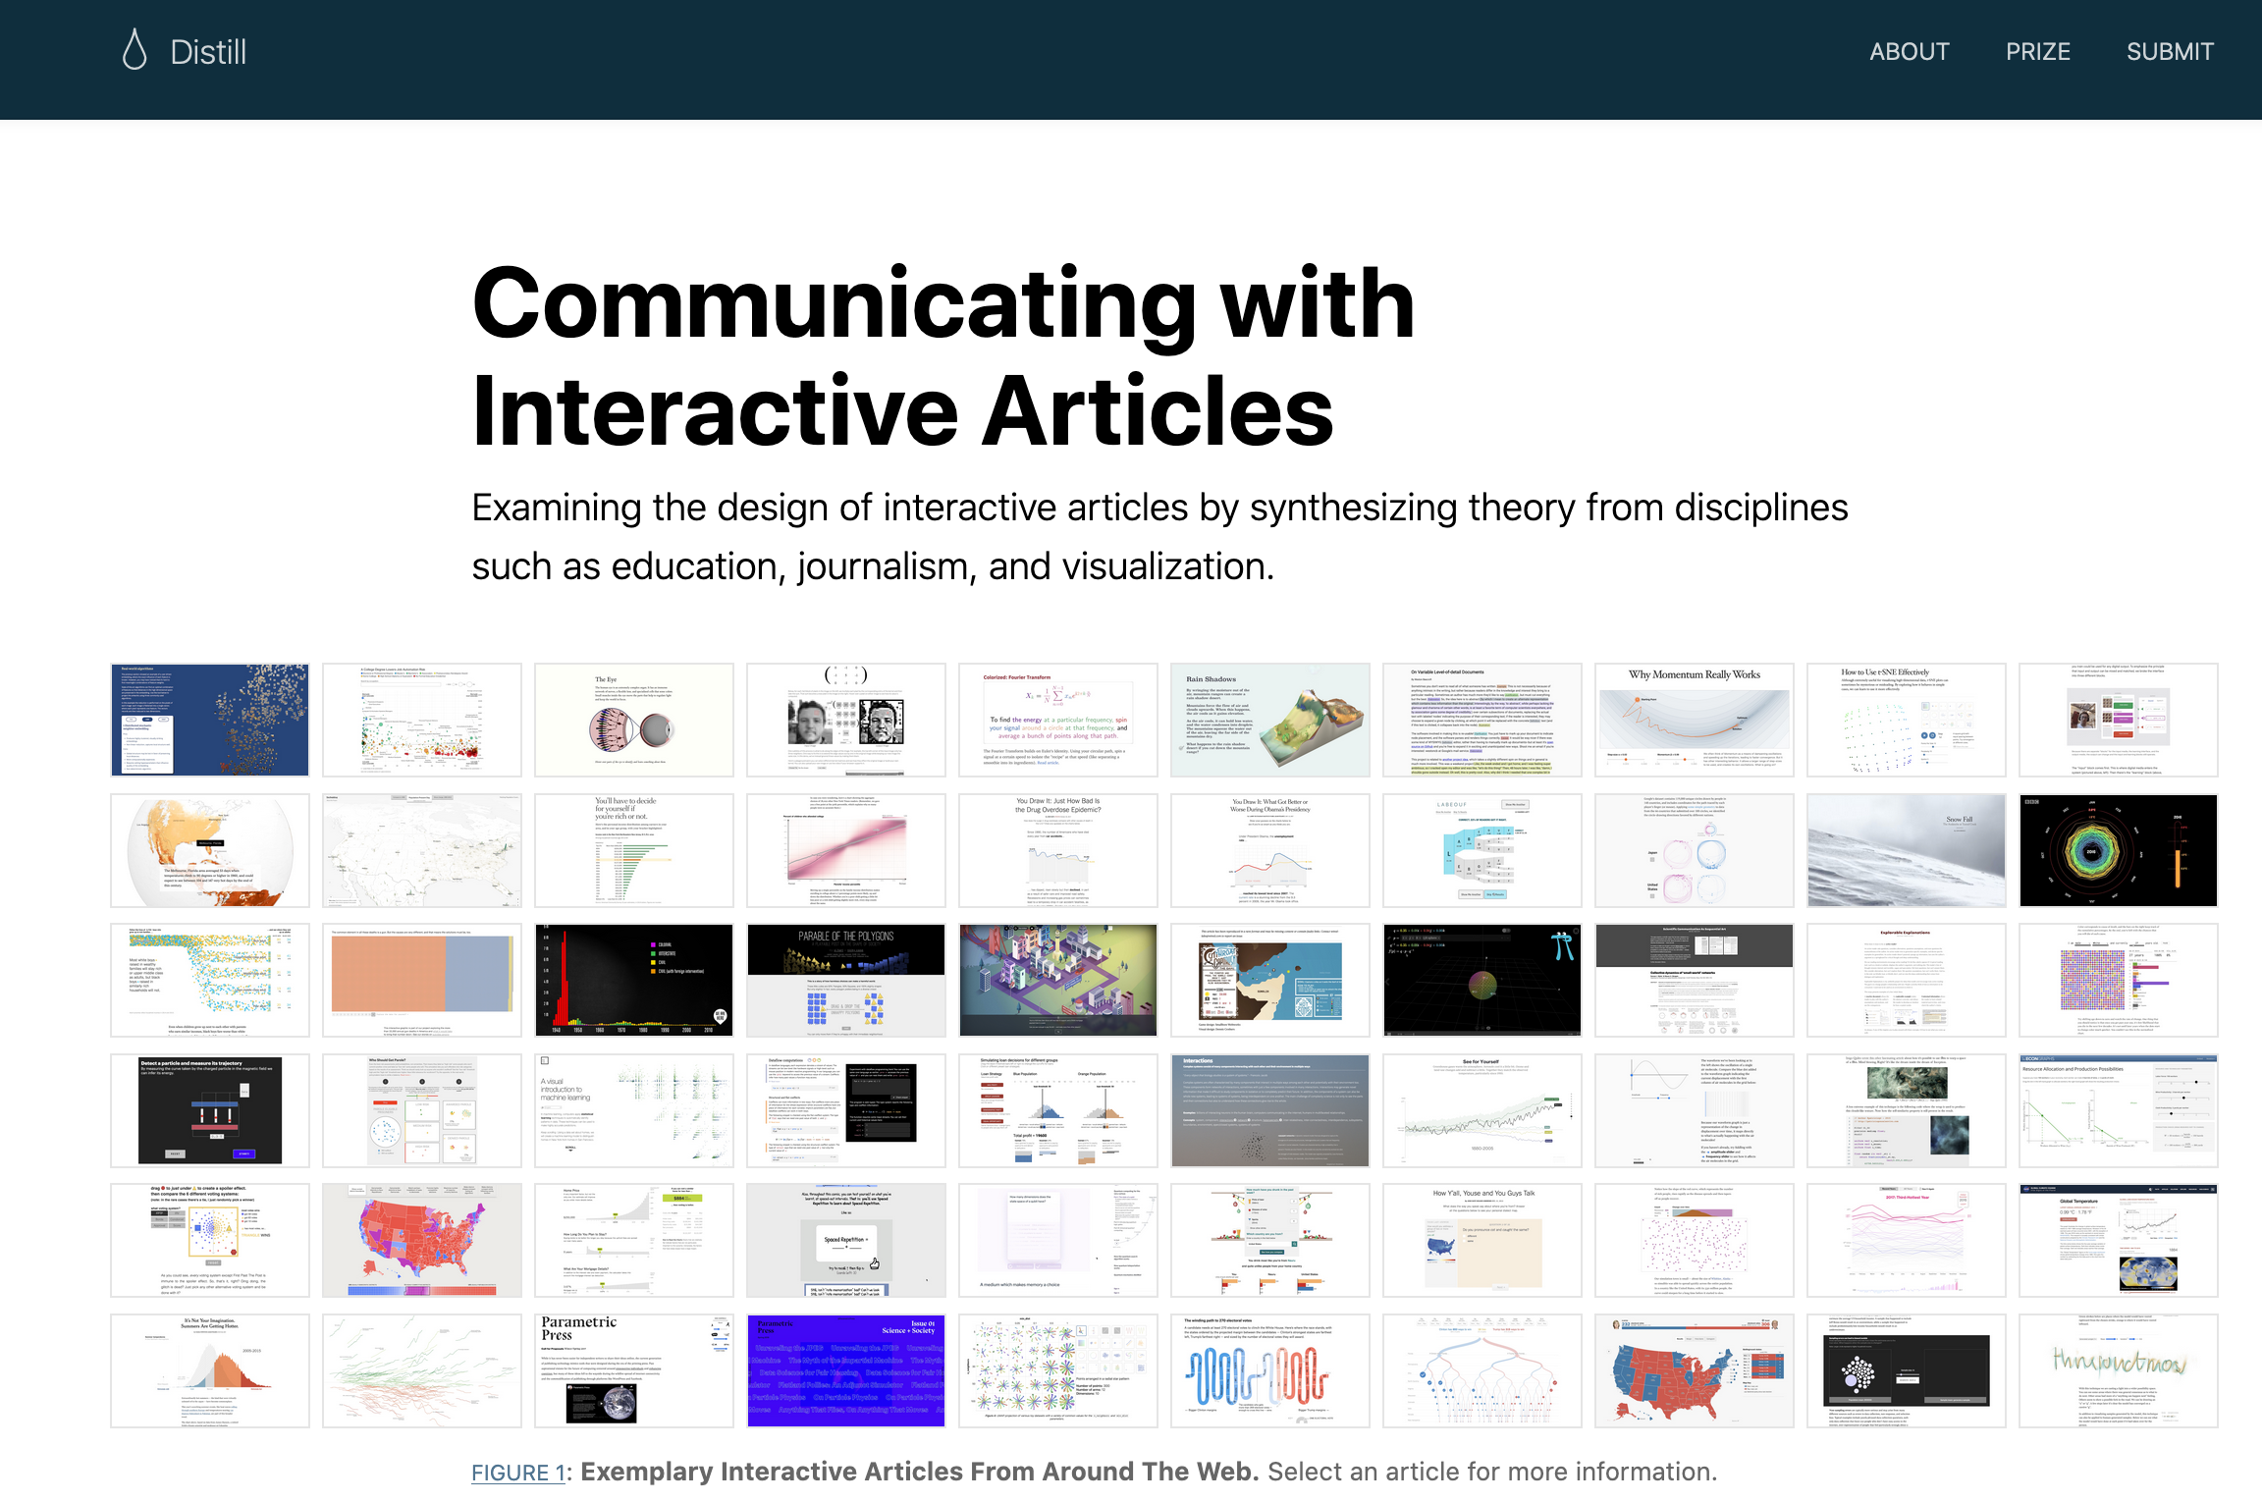The width and height of the screenshot is (2262, 1502).
Task: Select the Explorable Explanations article thumbnail
Action: click(x=1906, y=980)
